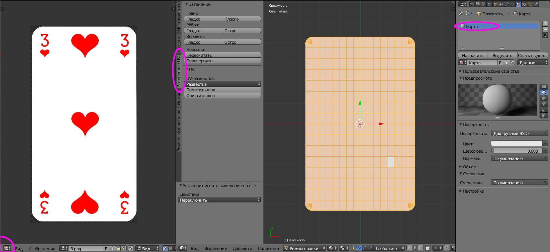
Task: Click the Выделить button
Action: coord(502,55)
